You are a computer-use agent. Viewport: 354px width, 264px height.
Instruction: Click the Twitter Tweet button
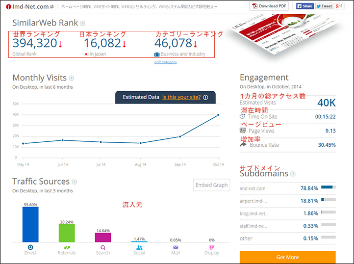[x=324, y=6]
